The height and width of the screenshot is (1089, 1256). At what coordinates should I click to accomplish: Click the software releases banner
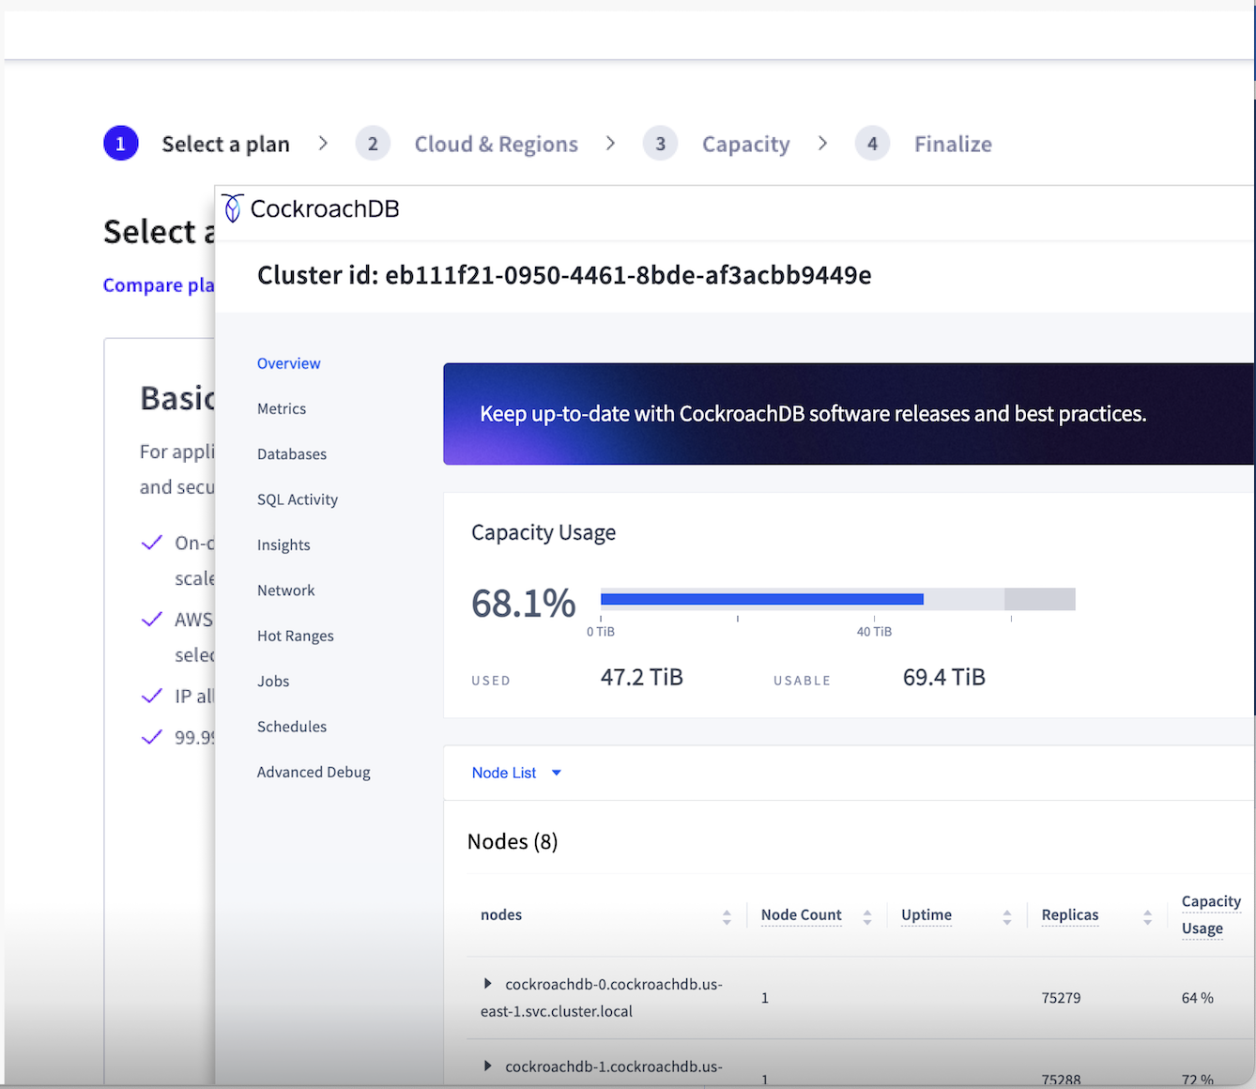coord(849,414)
